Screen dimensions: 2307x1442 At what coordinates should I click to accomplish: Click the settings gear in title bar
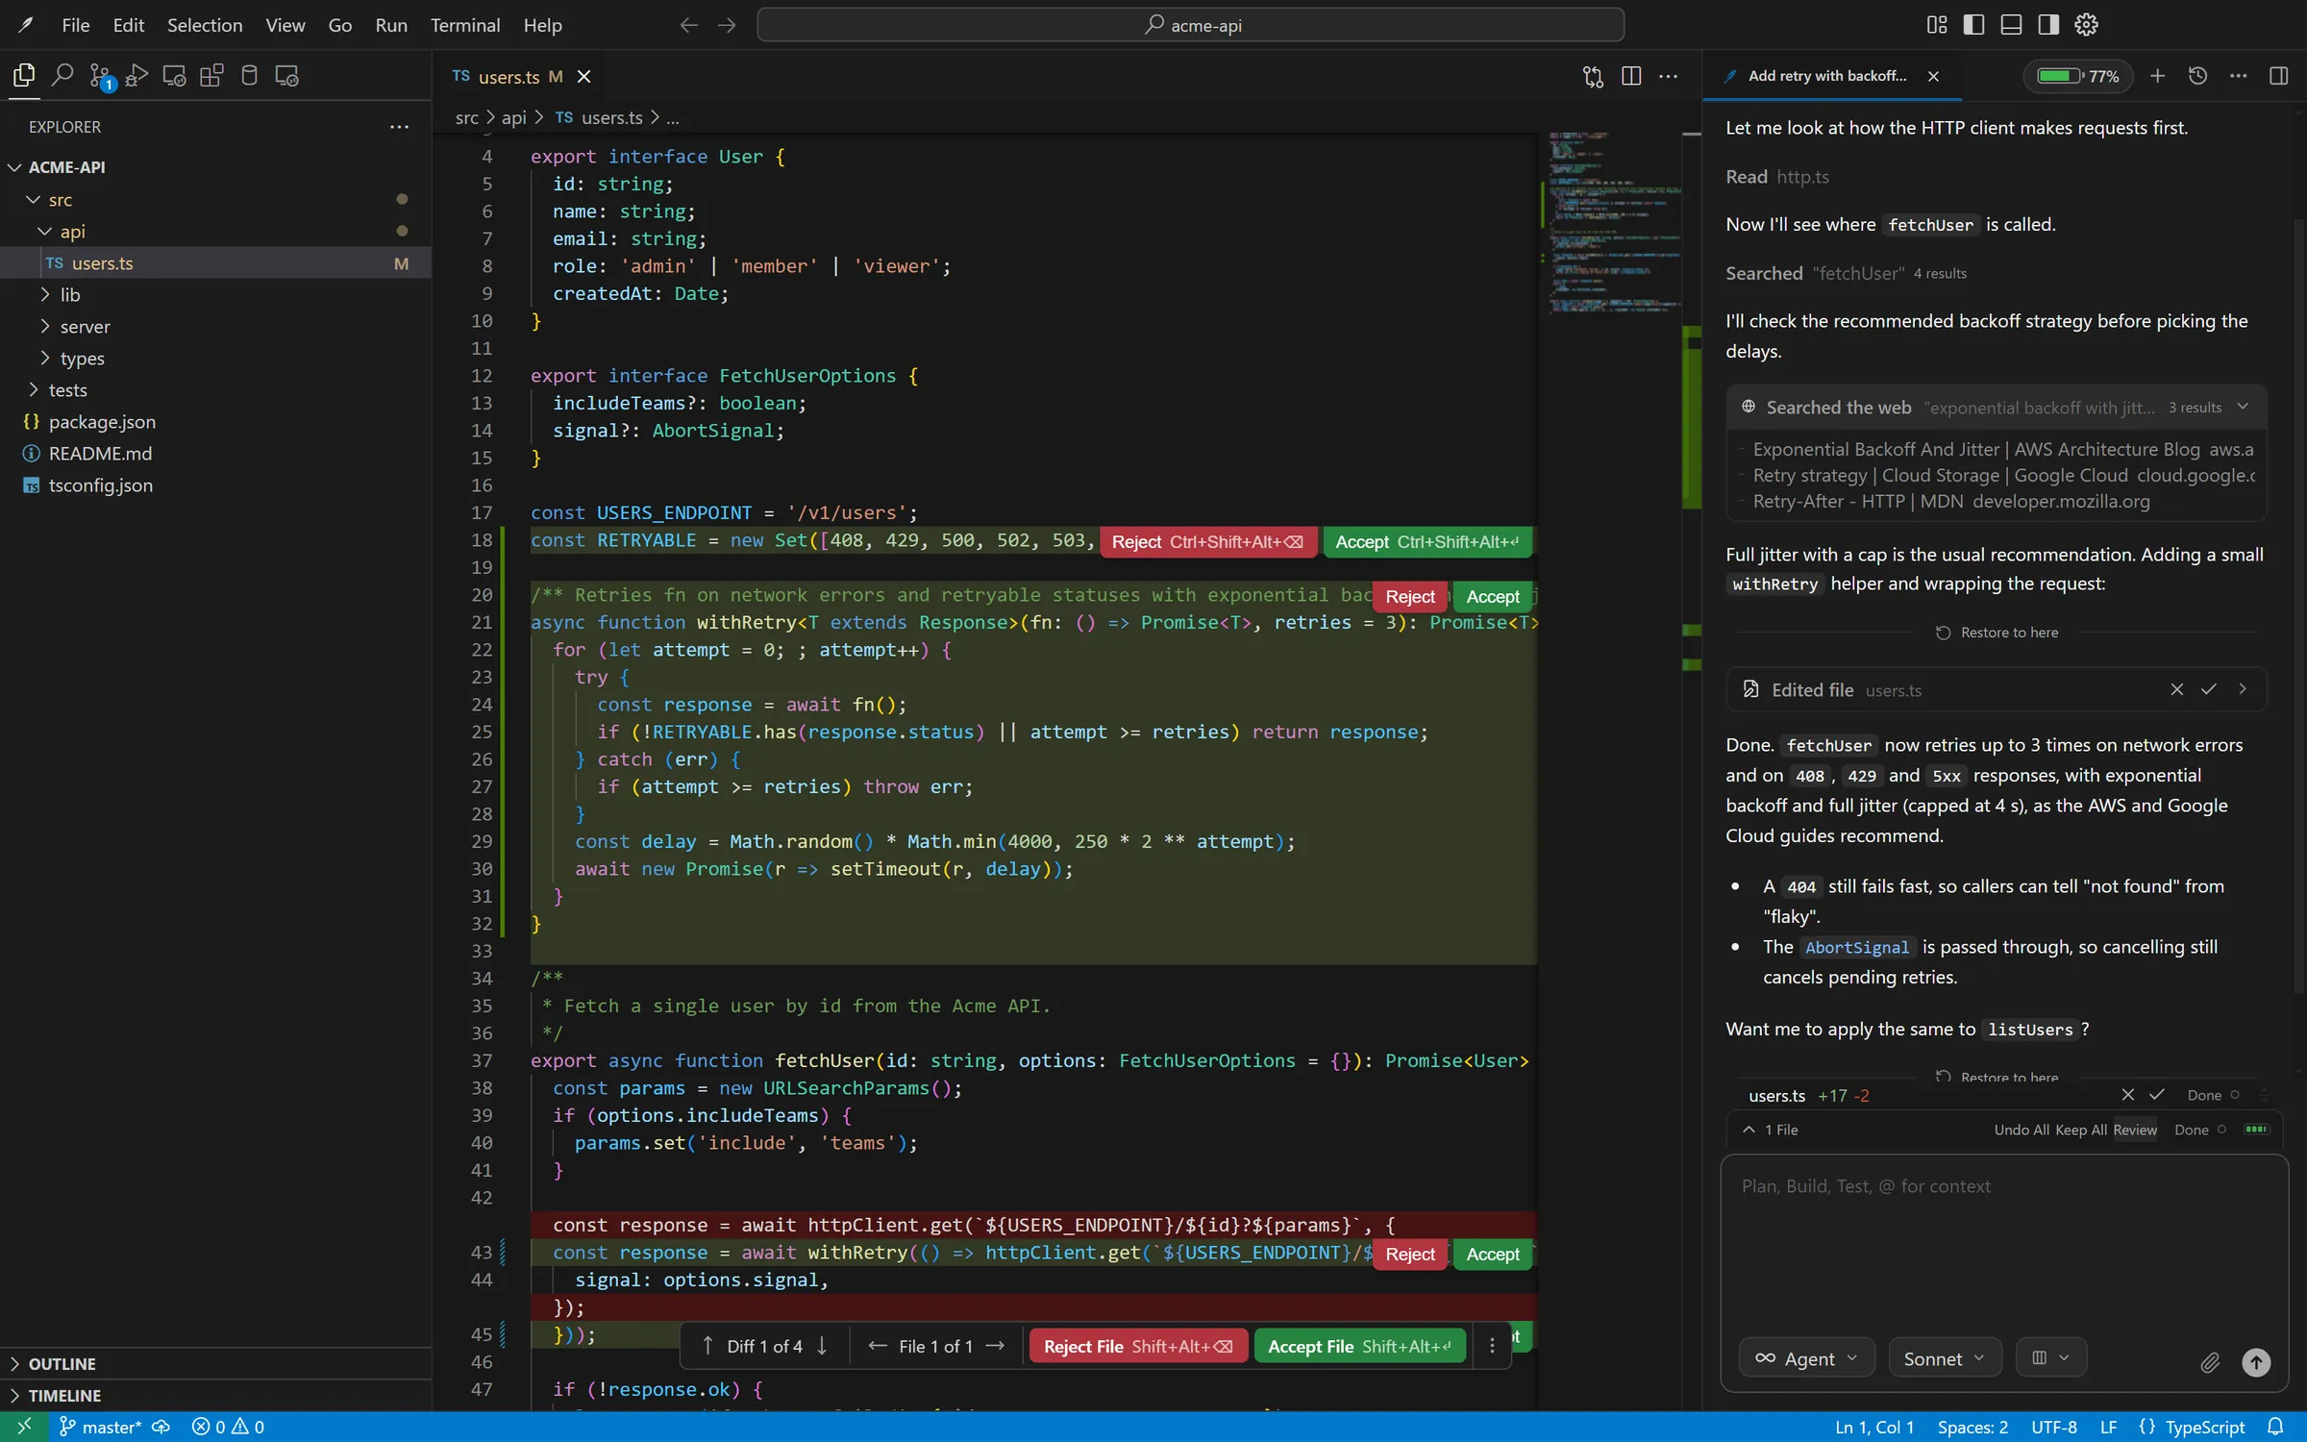(x=2086, y=25)
